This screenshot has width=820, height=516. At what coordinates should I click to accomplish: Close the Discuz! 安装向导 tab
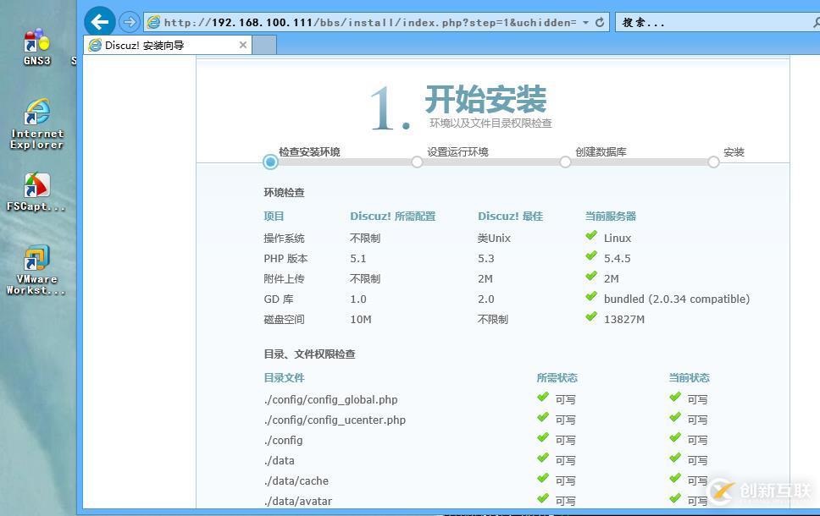(x=243, y=45)
